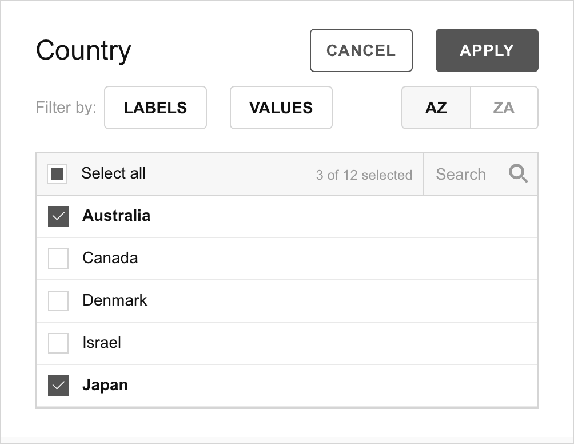Check the Israel checkbox
The image size is (574, 444).
click(x=58, y=343)
